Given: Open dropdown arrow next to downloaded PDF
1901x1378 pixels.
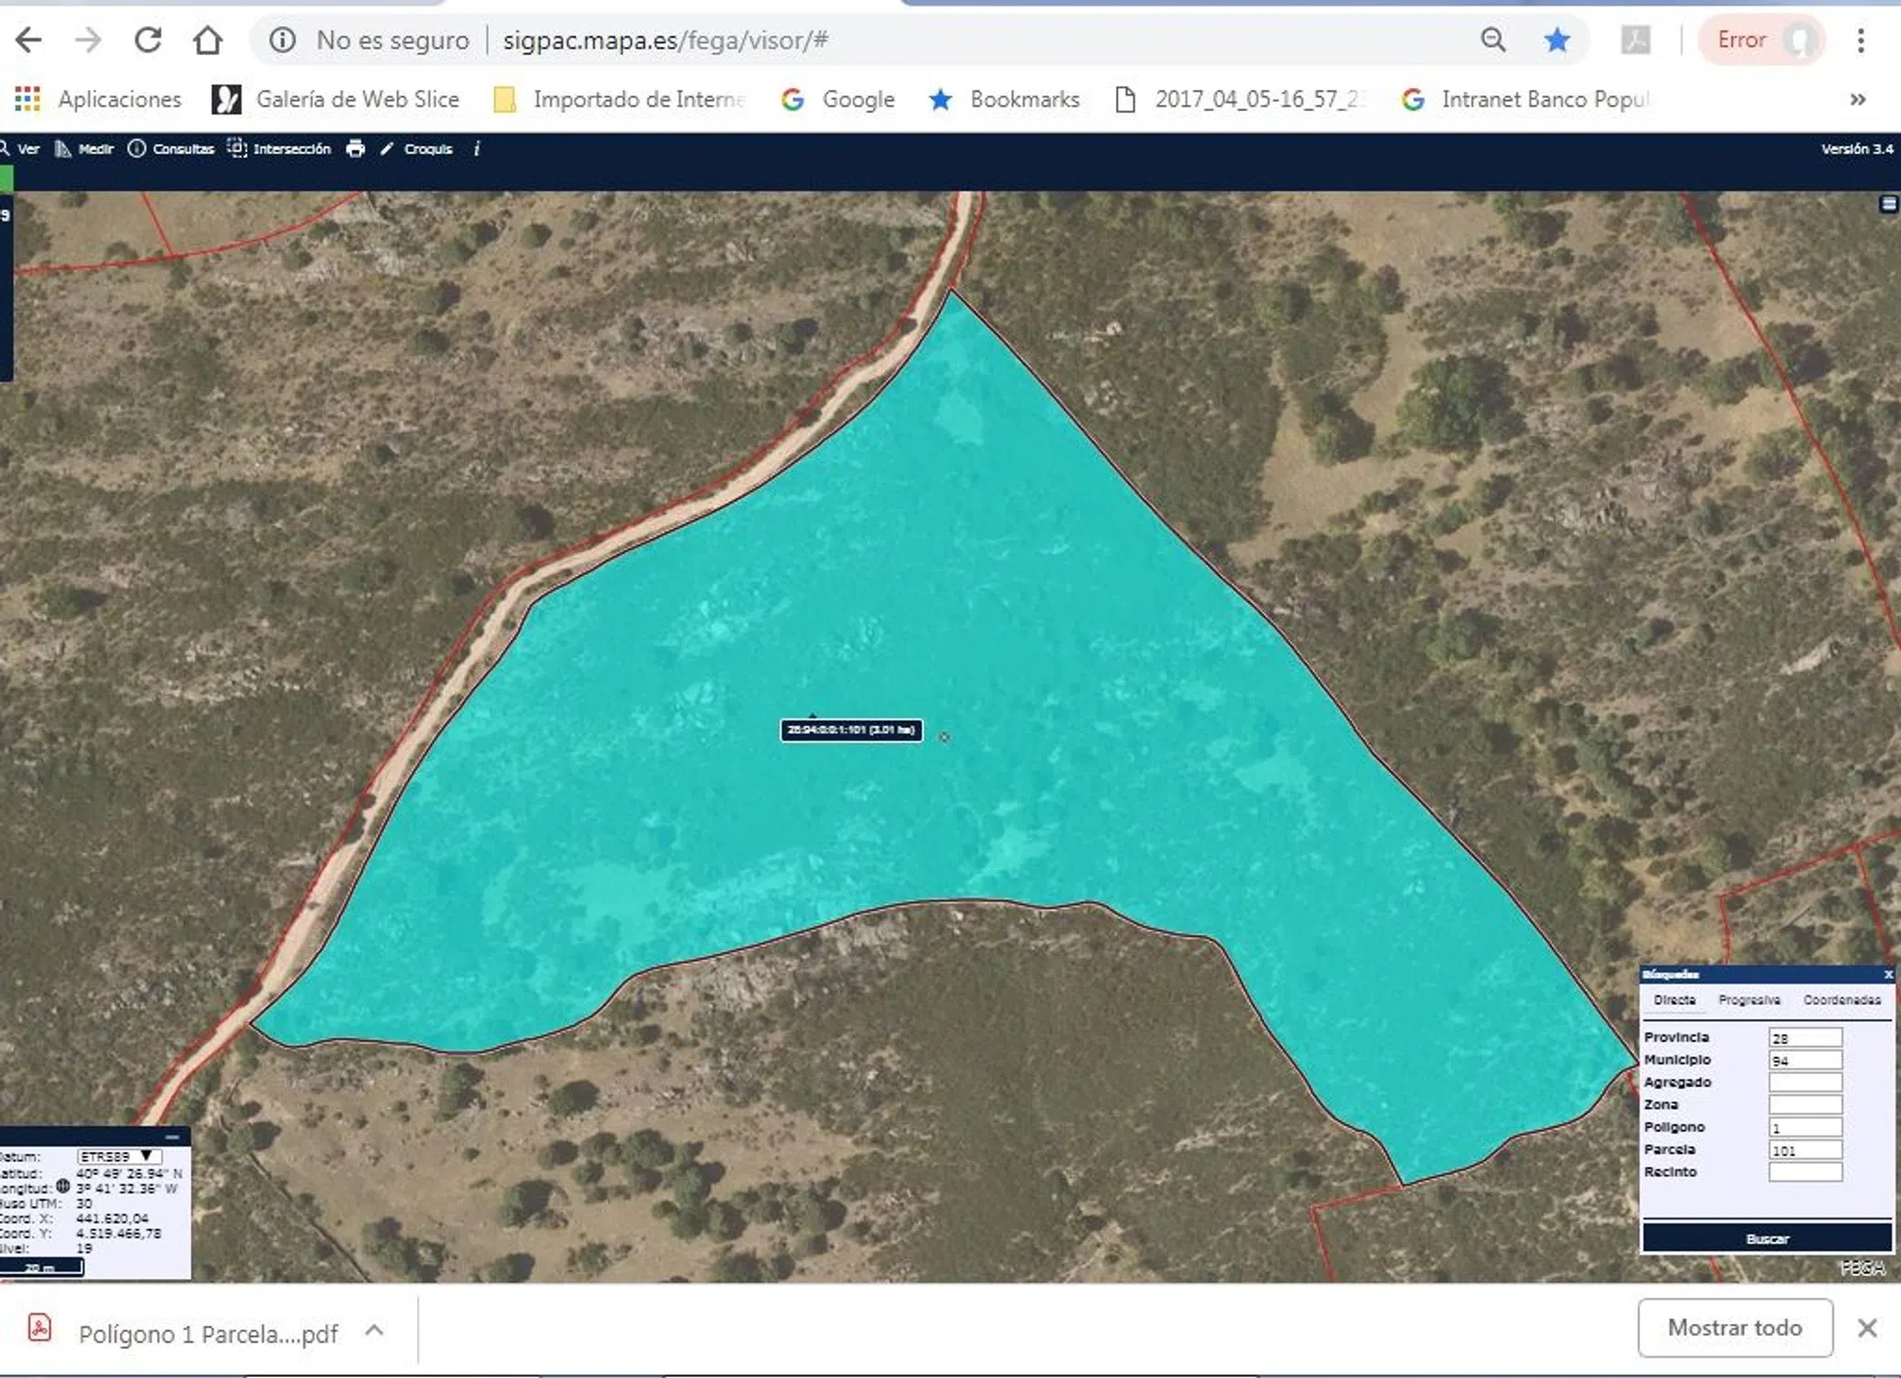Looking at the screenshot, I should click(x=374, y=1331).
